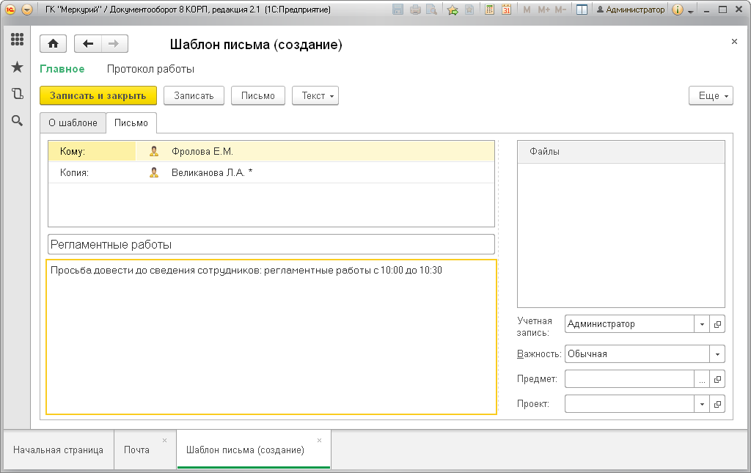The height and width of the screenshot is (473, 751).
Task: Click the get-link star with green arrow icon
Action: click(453, 10)
